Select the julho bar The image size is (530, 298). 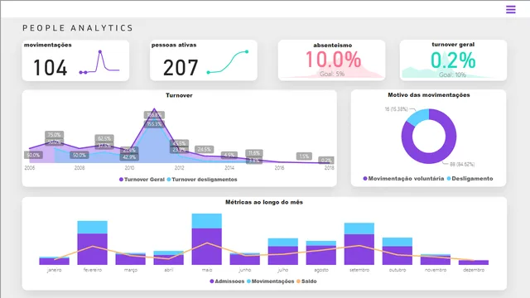pyautogui.click(x=283, y=252)
